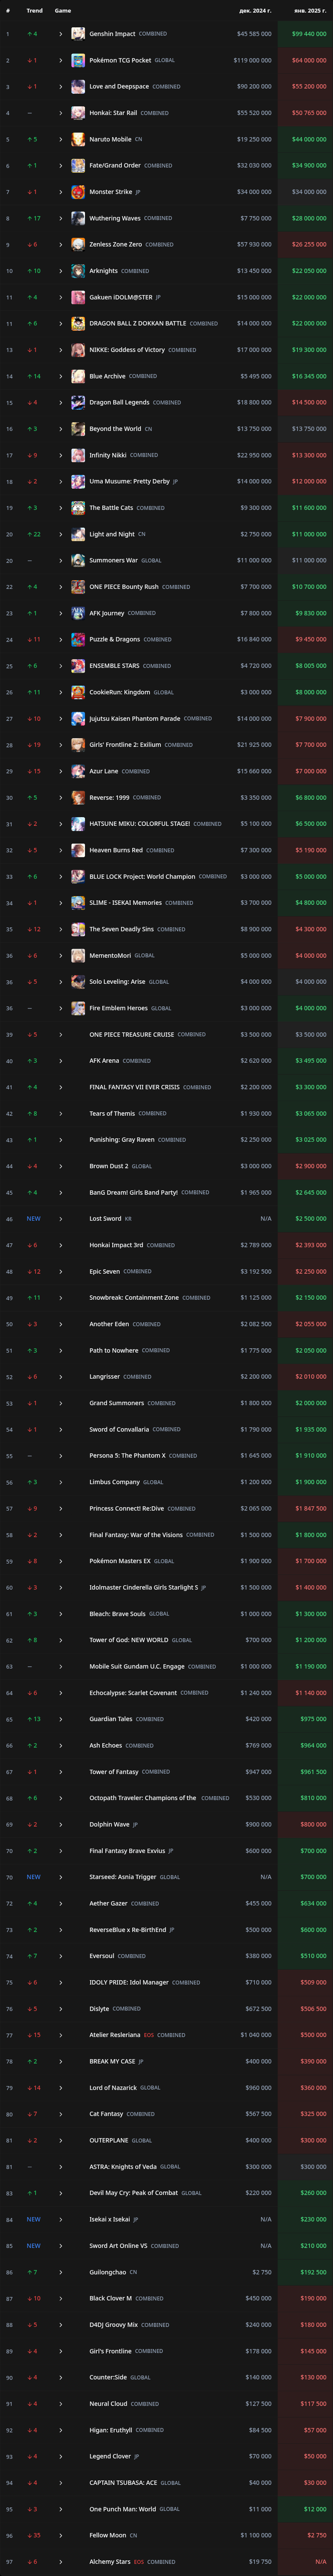333x2576 pixels.
Task: Click the HATSUNE MIKU: COLORFUL STAGE! icon
Action: point(78,824)
